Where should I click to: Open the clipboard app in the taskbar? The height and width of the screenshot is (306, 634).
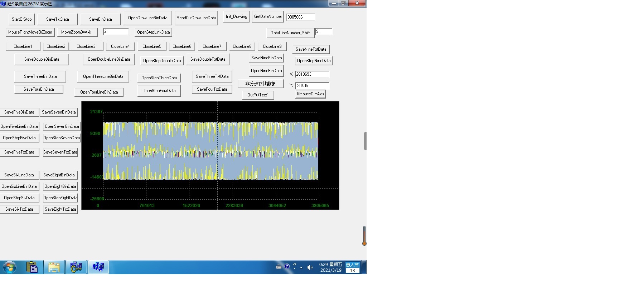(x=32, y=267)
